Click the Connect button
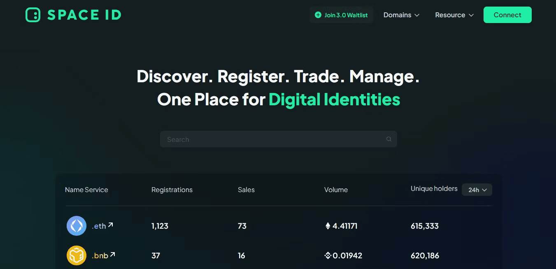 coord(507,14)
